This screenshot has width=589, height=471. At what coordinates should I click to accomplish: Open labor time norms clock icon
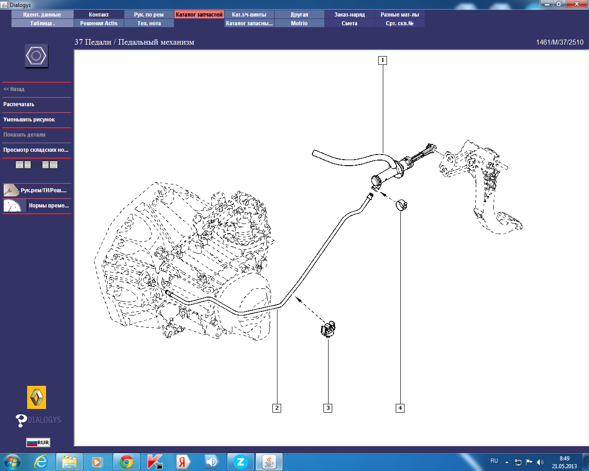15,206
